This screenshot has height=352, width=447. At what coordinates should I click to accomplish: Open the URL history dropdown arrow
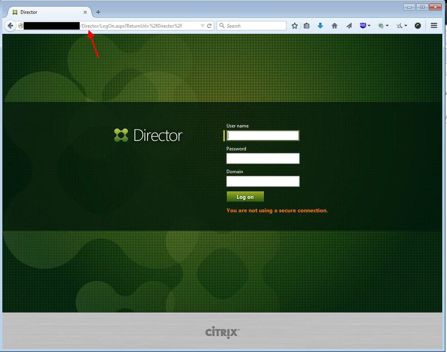[x=202, y=26]
